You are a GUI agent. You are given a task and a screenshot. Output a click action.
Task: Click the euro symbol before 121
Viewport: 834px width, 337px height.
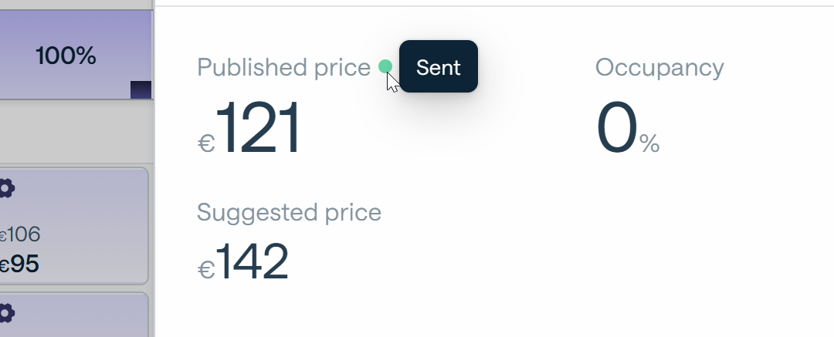coord(206,143)
